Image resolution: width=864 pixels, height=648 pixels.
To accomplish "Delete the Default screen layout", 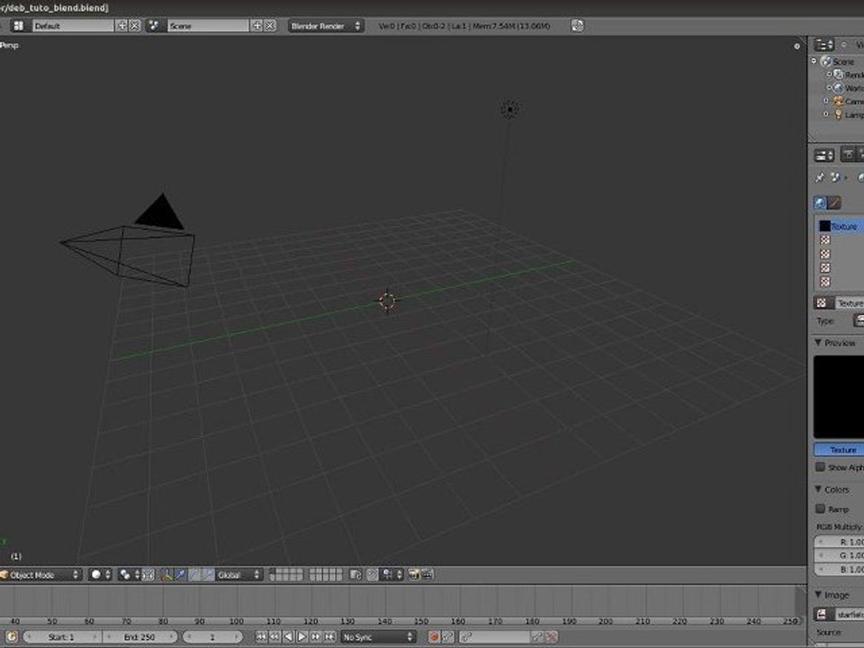I will click(134, 25).
